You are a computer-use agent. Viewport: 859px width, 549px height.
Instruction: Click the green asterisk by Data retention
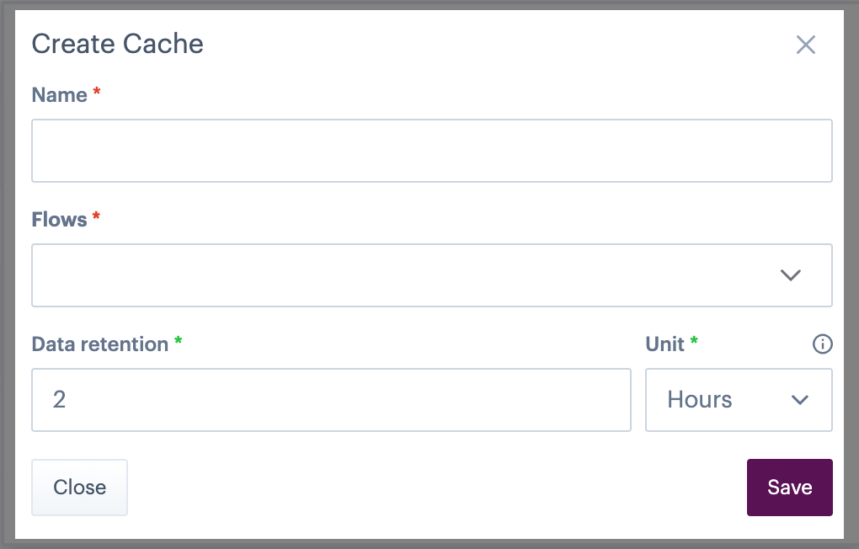coord(178,342)
